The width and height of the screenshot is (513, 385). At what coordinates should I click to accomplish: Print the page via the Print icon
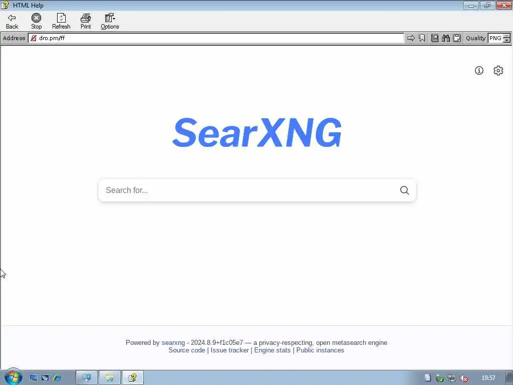86,22
